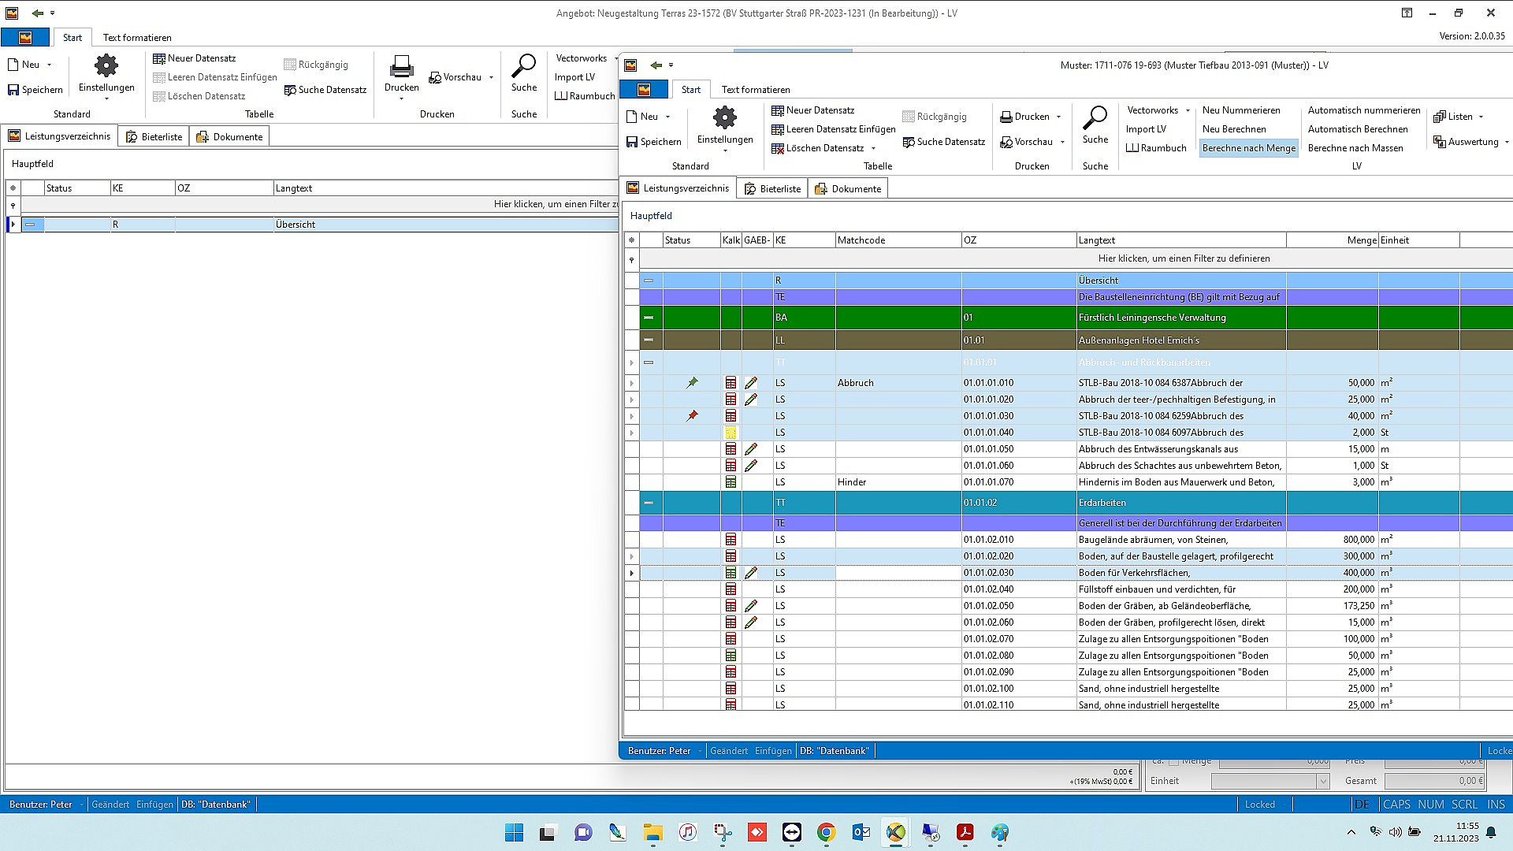Screen dimensions: 1513x851
Task: Click green calculator icon in Hinder row
Action: 730,482
